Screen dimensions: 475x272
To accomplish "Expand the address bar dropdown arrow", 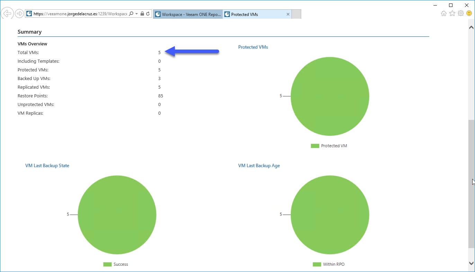I will pos(137,14).
